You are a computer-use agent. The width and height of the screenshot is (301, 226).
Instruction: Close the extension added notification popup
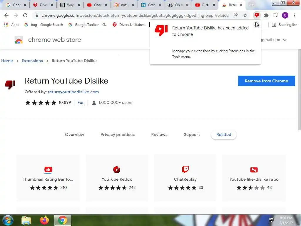[x=256, y=24]
